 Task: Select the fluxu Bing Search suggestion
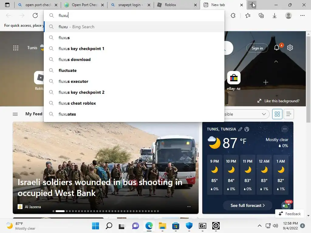coord(134,27)
